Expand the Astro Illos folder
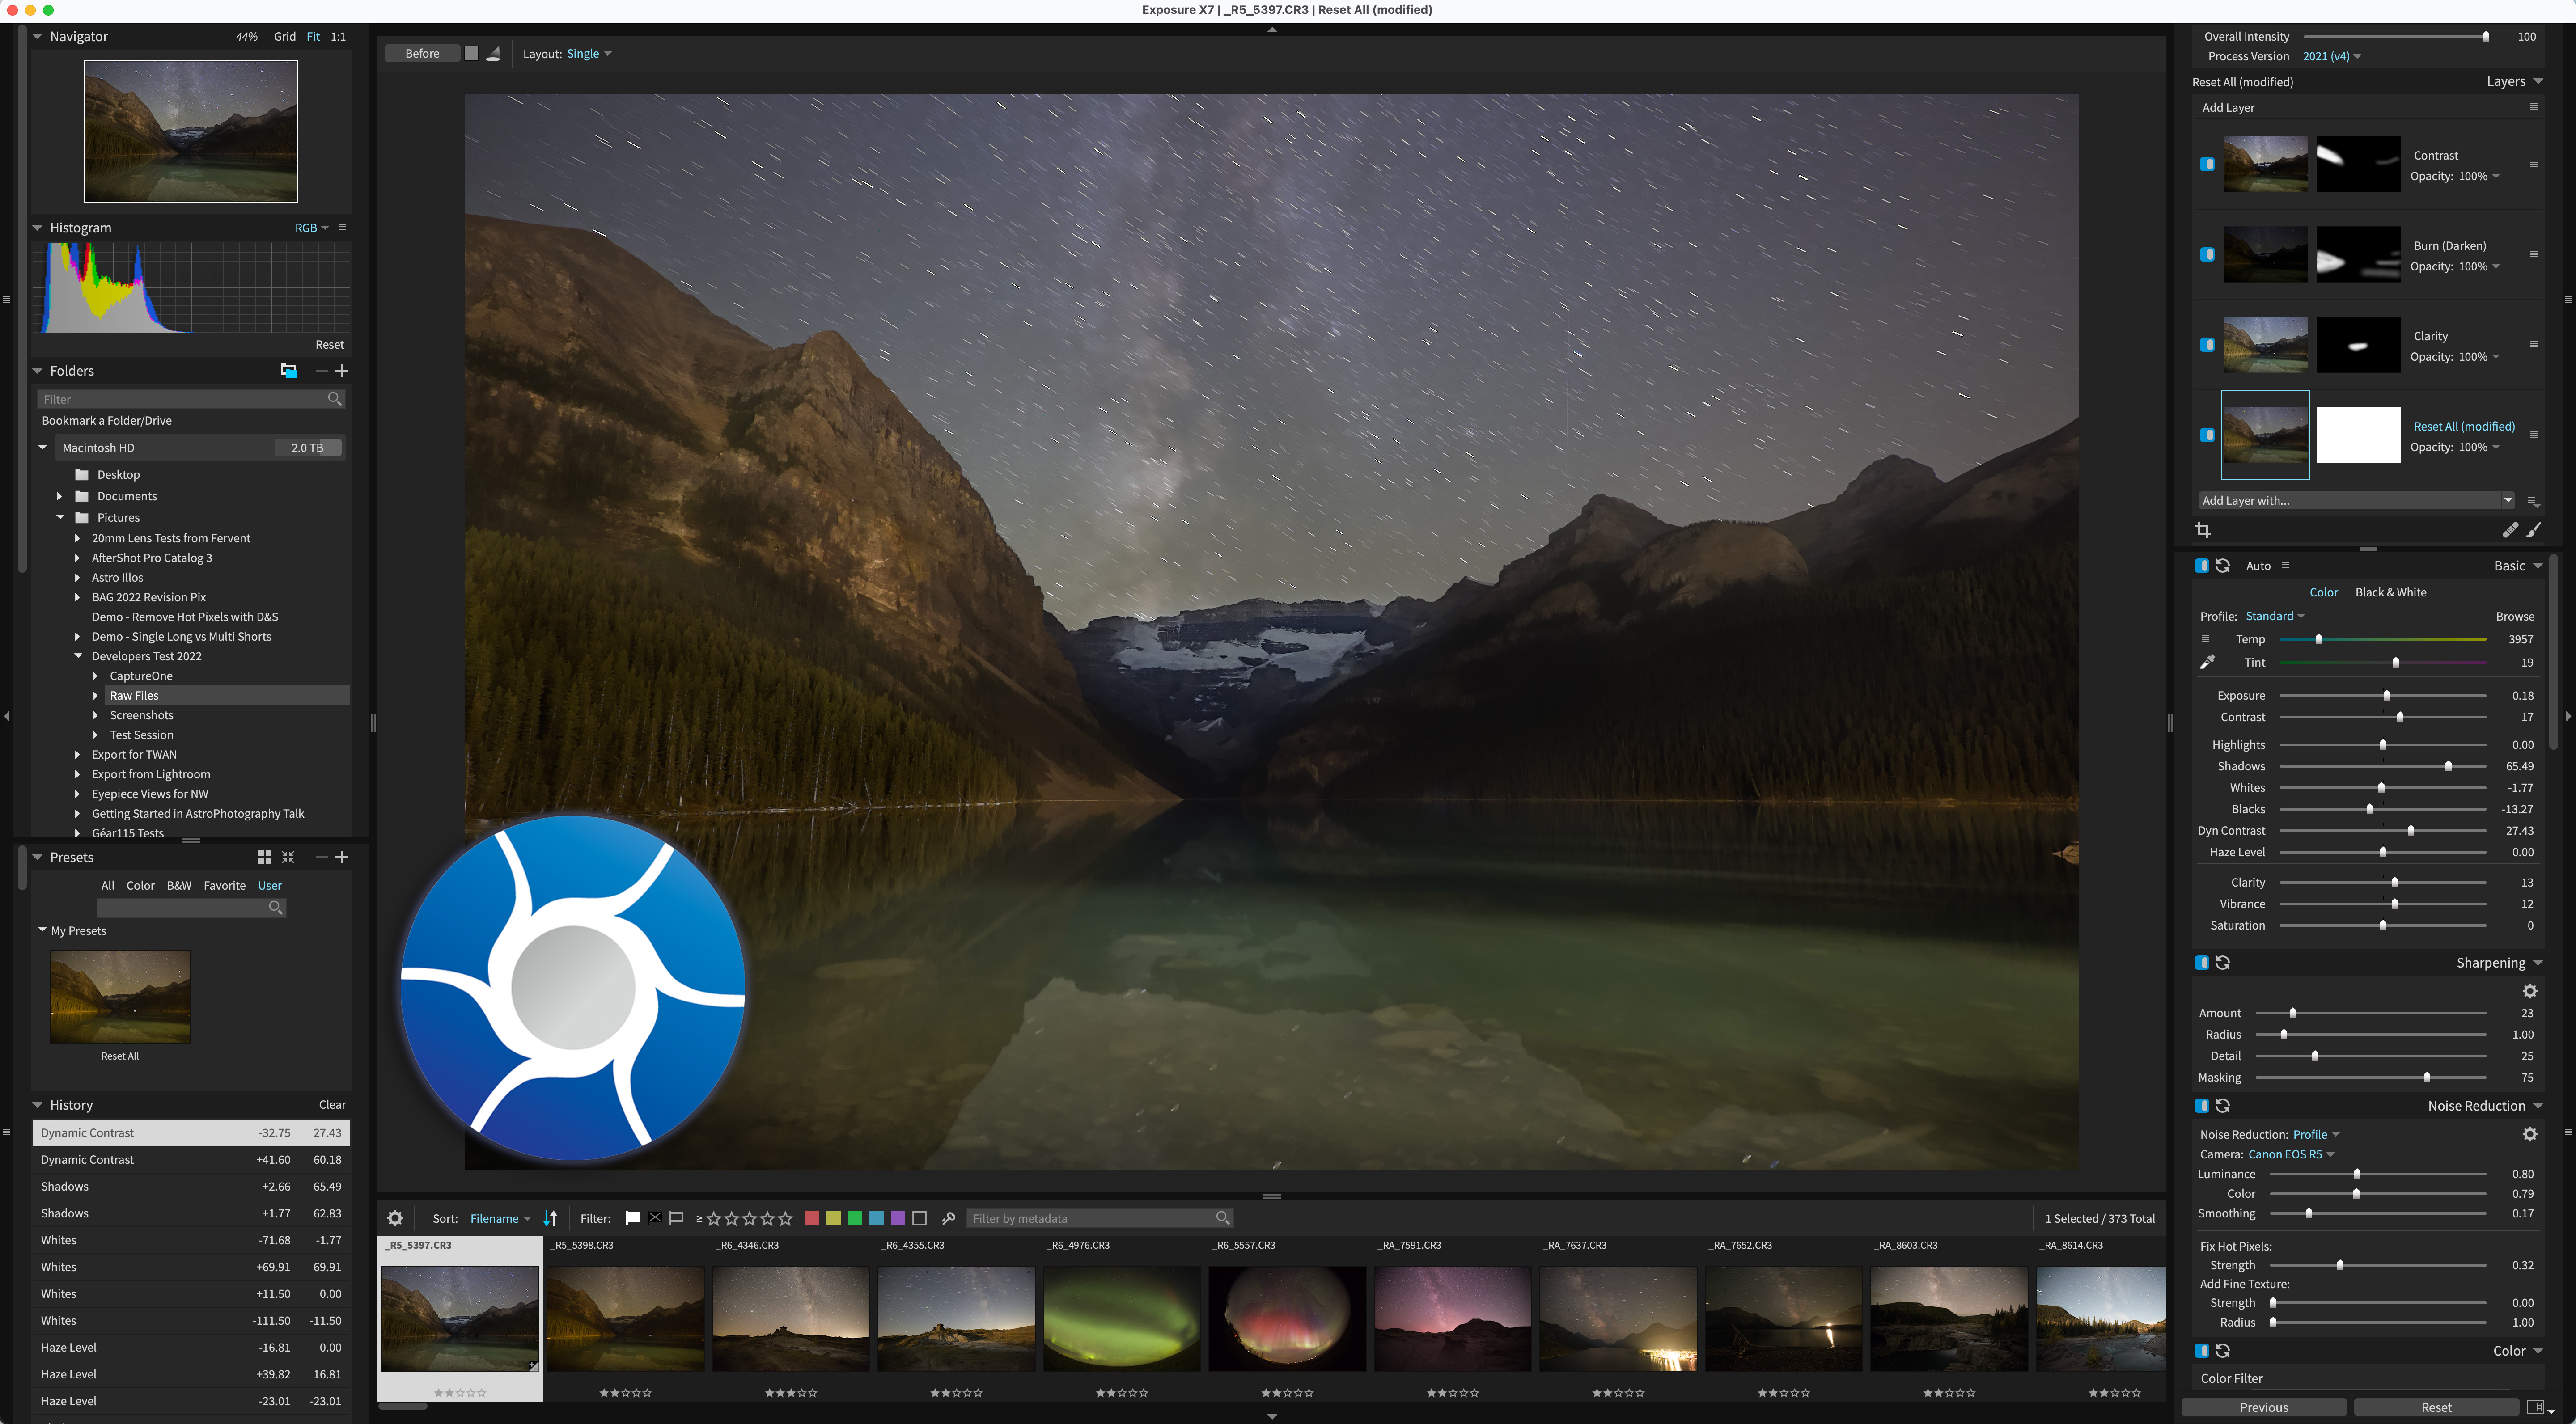 [77, 577]
